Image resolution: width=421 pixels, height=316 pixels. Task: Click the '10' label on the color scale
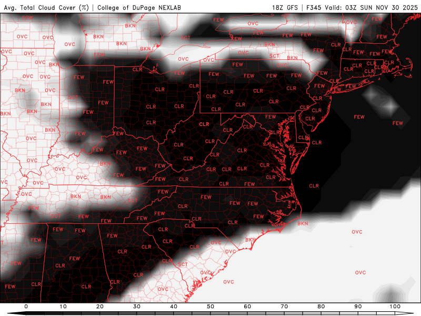point(63,307)
